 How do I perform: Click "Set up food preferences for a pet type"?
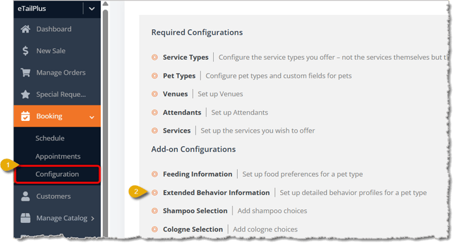(302, 174)
